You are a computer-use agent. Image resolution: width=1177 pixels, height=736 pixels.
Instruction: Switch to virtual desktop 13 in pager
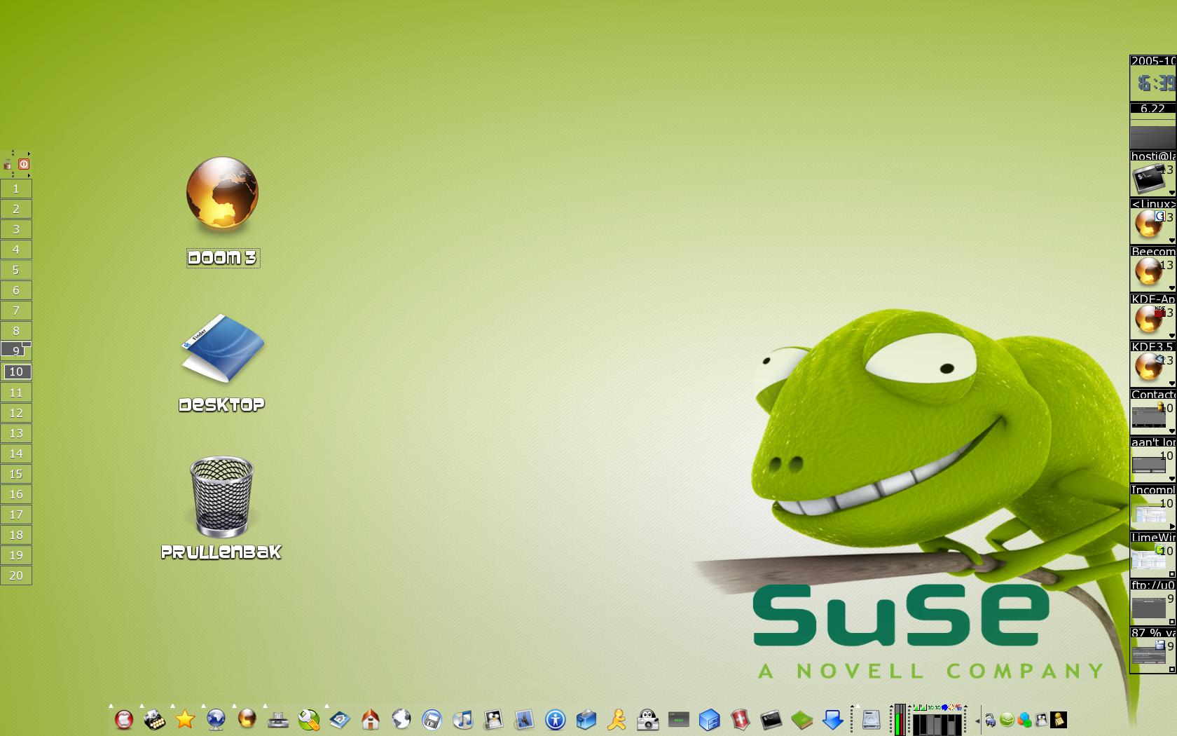click(x=16, y=433)
